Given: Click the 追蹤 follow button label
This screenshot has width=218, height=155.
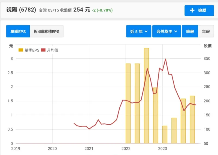Looking at the screenshot, I should click(202, 10).
